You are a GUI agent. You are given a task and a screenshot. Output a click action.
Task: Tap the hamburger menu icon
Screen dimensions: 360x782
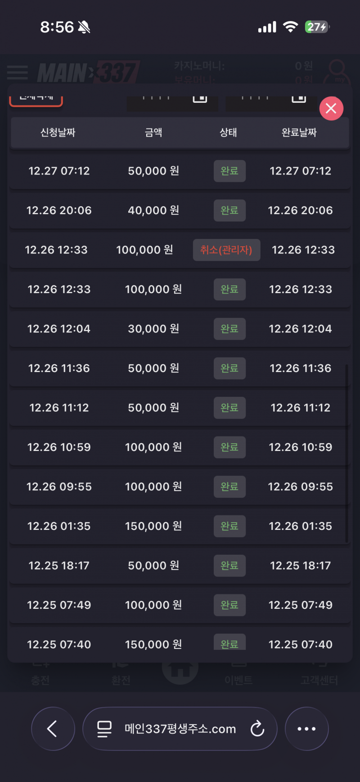pyautogui.click(x=18, y=72)
